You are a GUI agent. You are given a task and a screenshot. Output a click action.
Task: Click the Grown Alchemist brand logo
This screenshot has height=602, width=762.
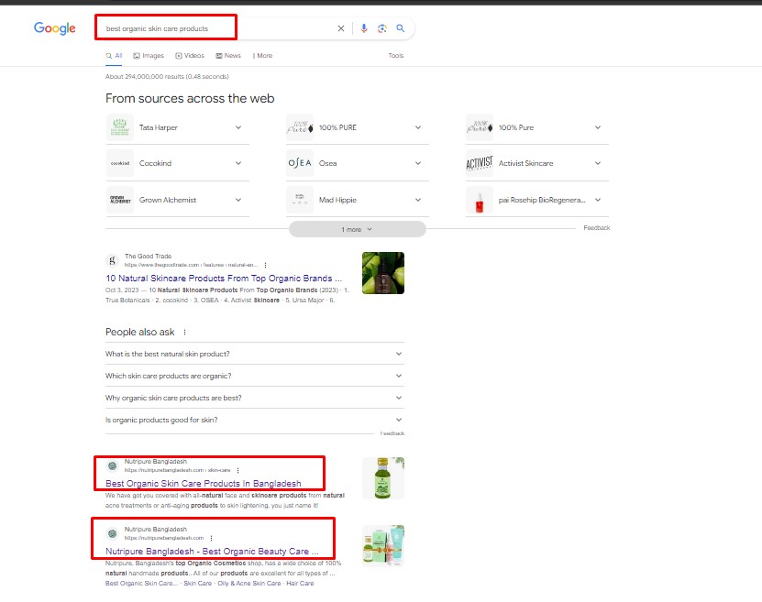click(119, 200)
